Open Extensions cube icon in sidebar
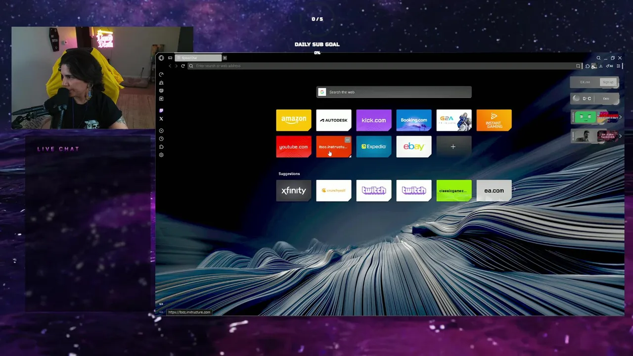The height and width of the screenshot is (356, 633). pyautogui.click(x=161, y=147)
